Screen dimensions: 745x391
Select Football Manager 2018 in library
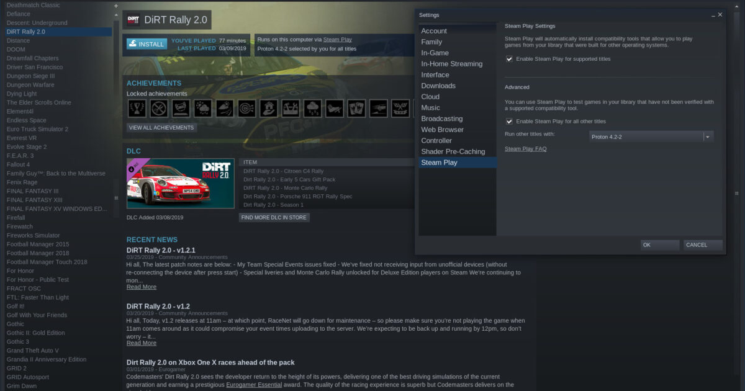tap(38, 253)
